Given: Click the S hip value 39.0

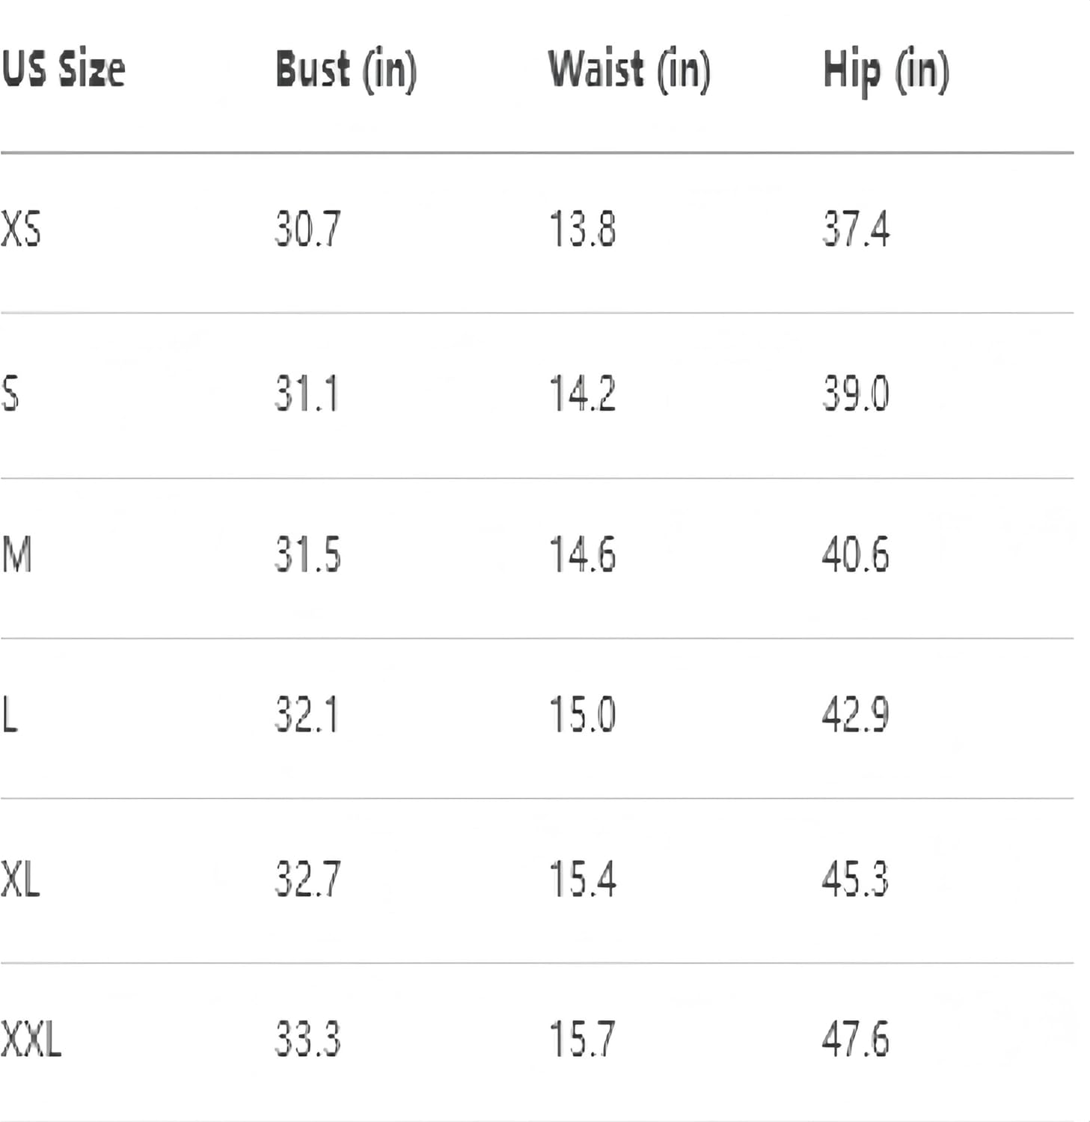Looking at the screenshot, I should click(x=856, y=393).
